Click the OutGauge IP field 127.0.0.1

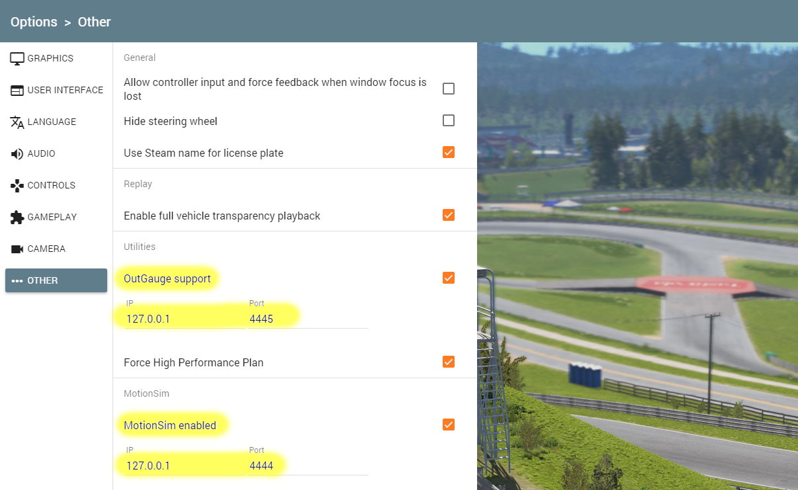(x=185, y=319)
